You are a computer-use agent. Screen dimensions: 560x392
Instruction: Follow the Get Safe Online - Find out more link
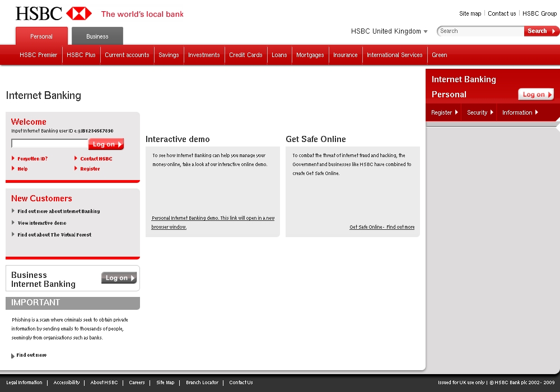click(x=382, y=227)
